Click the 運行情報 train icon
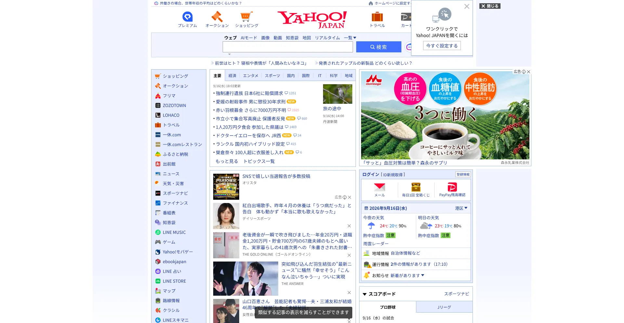The width and height of the screenshot is (624, 323). point(367,264)
